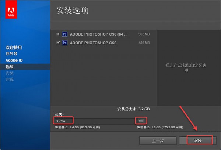Viewport: 221px width, 150px height.
Task: Click the Ps icon for Photoshop CS6 64-bit
Action: click(x=64, y=34)
